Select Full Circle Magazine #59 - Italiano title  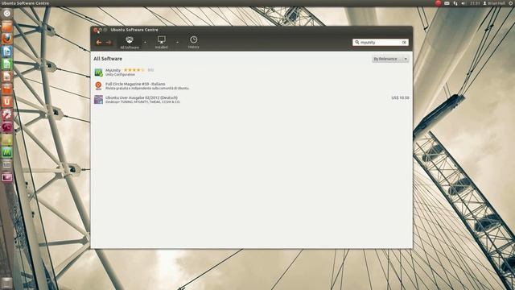click(x=135, y=84)
